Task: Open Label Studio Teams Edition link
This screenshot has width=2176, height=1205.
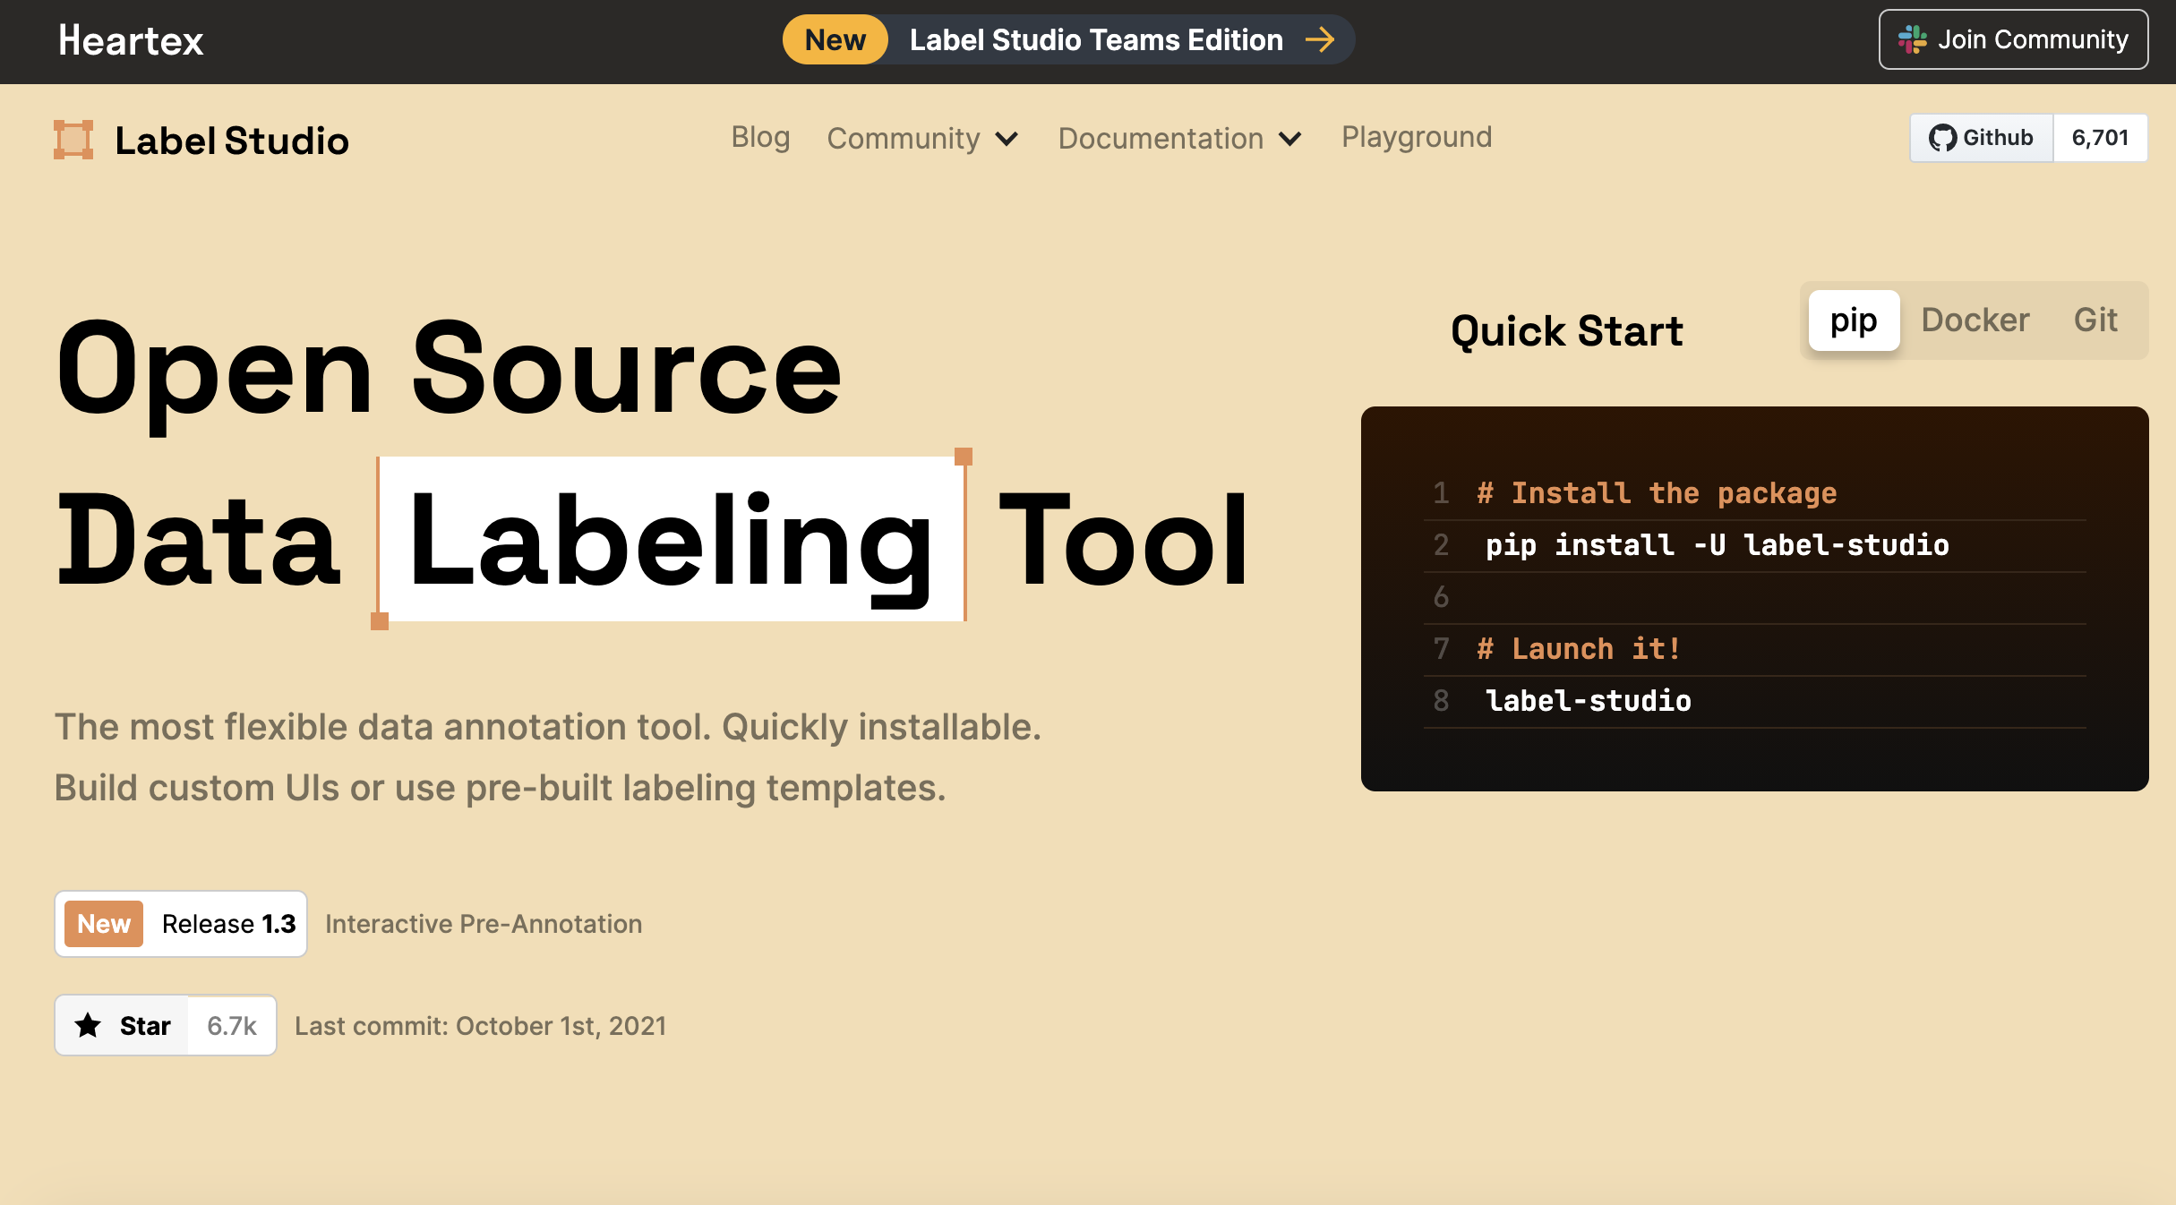Action: point(1095,39)
